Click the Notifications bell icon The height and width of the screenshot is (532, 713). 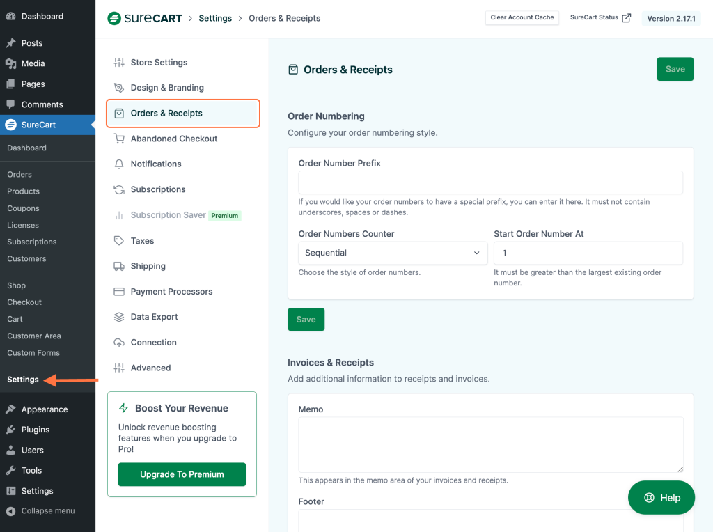coord(119,164)
